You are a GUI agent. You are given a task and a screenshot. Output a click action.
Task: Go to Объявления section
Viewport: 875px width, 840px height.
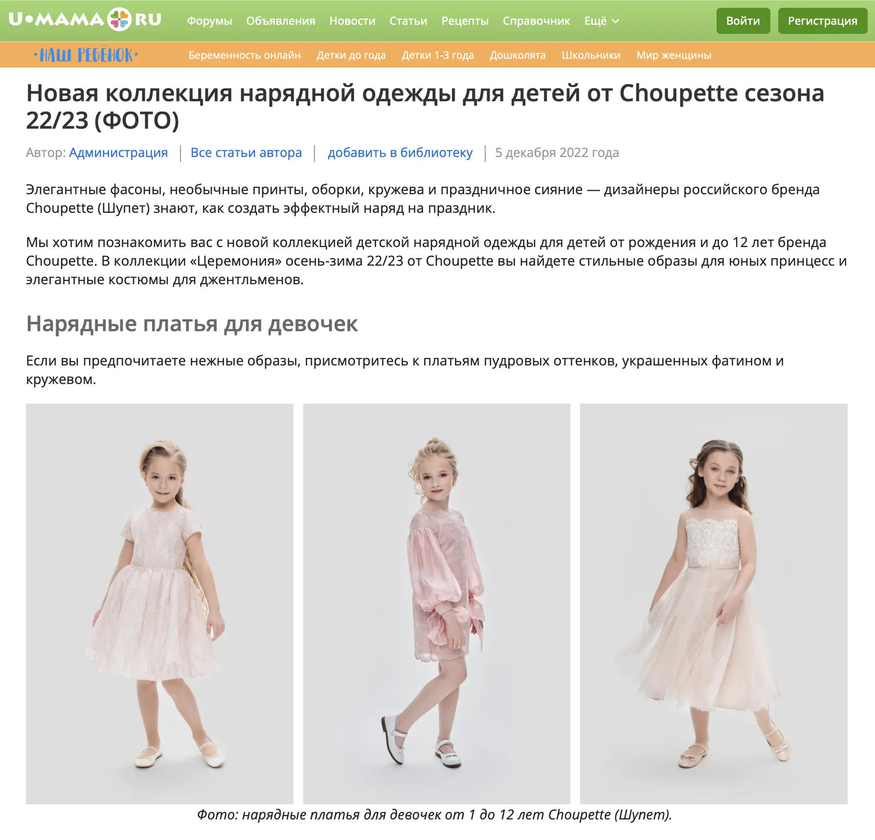point(281,21)
